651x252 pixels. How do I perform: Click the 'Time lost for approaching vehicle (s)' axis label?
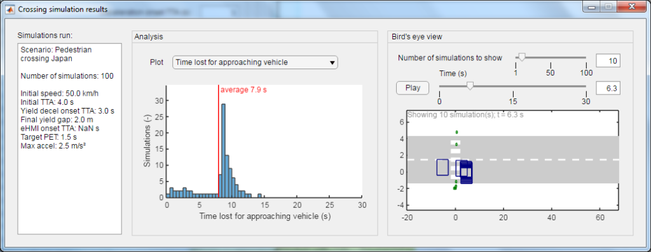265,216
